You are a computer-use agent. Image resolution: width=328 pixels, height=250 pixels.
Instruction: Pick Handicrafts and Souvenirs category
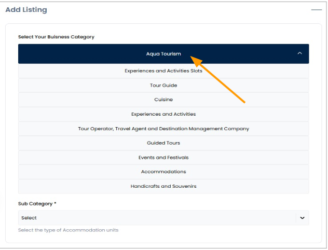tap(163, 186)
